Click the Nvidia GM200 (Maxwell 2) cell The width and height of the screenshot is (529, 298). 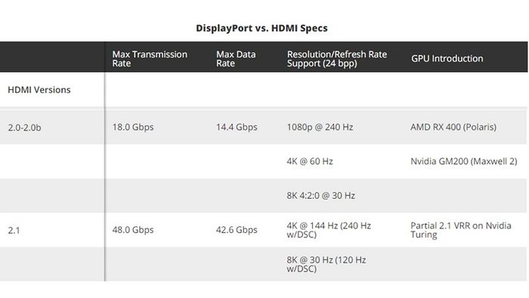[x=464, y=161]
